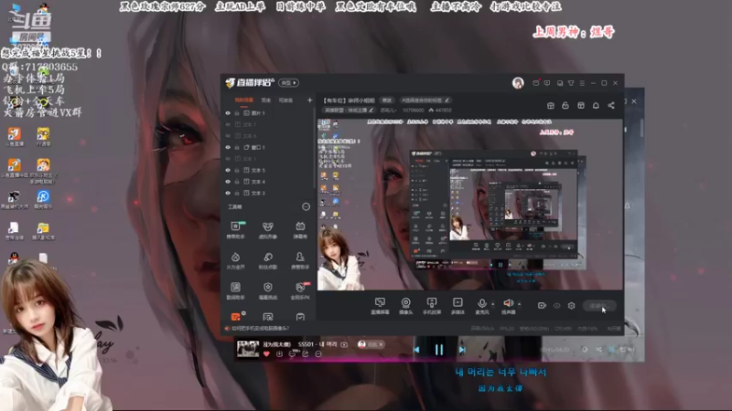Click the album cover thumbnail in music player

248,349
